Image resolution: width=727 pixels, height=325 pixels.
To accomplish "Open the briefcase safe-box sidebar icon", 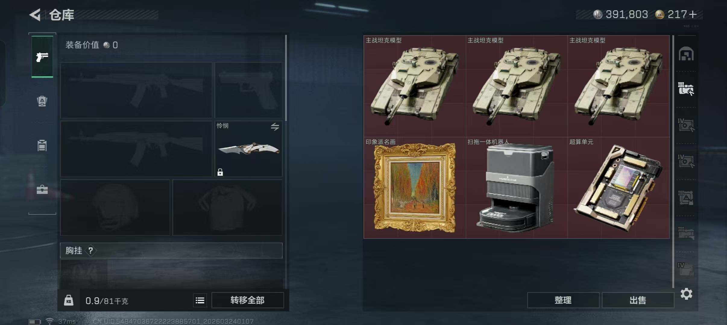I will [42, 190].
